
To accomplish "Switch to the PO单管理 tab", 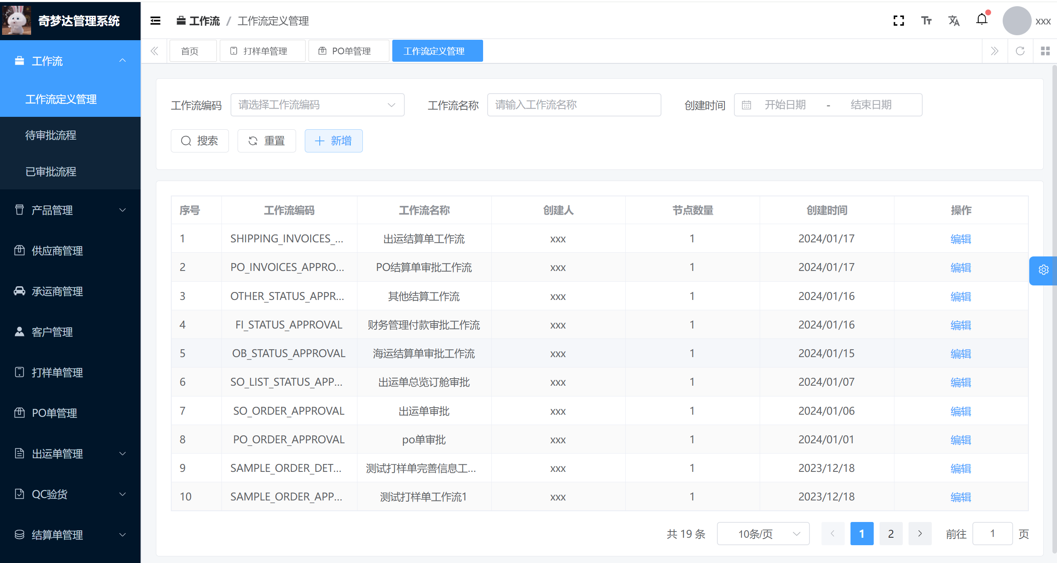I will coord(348,51).
